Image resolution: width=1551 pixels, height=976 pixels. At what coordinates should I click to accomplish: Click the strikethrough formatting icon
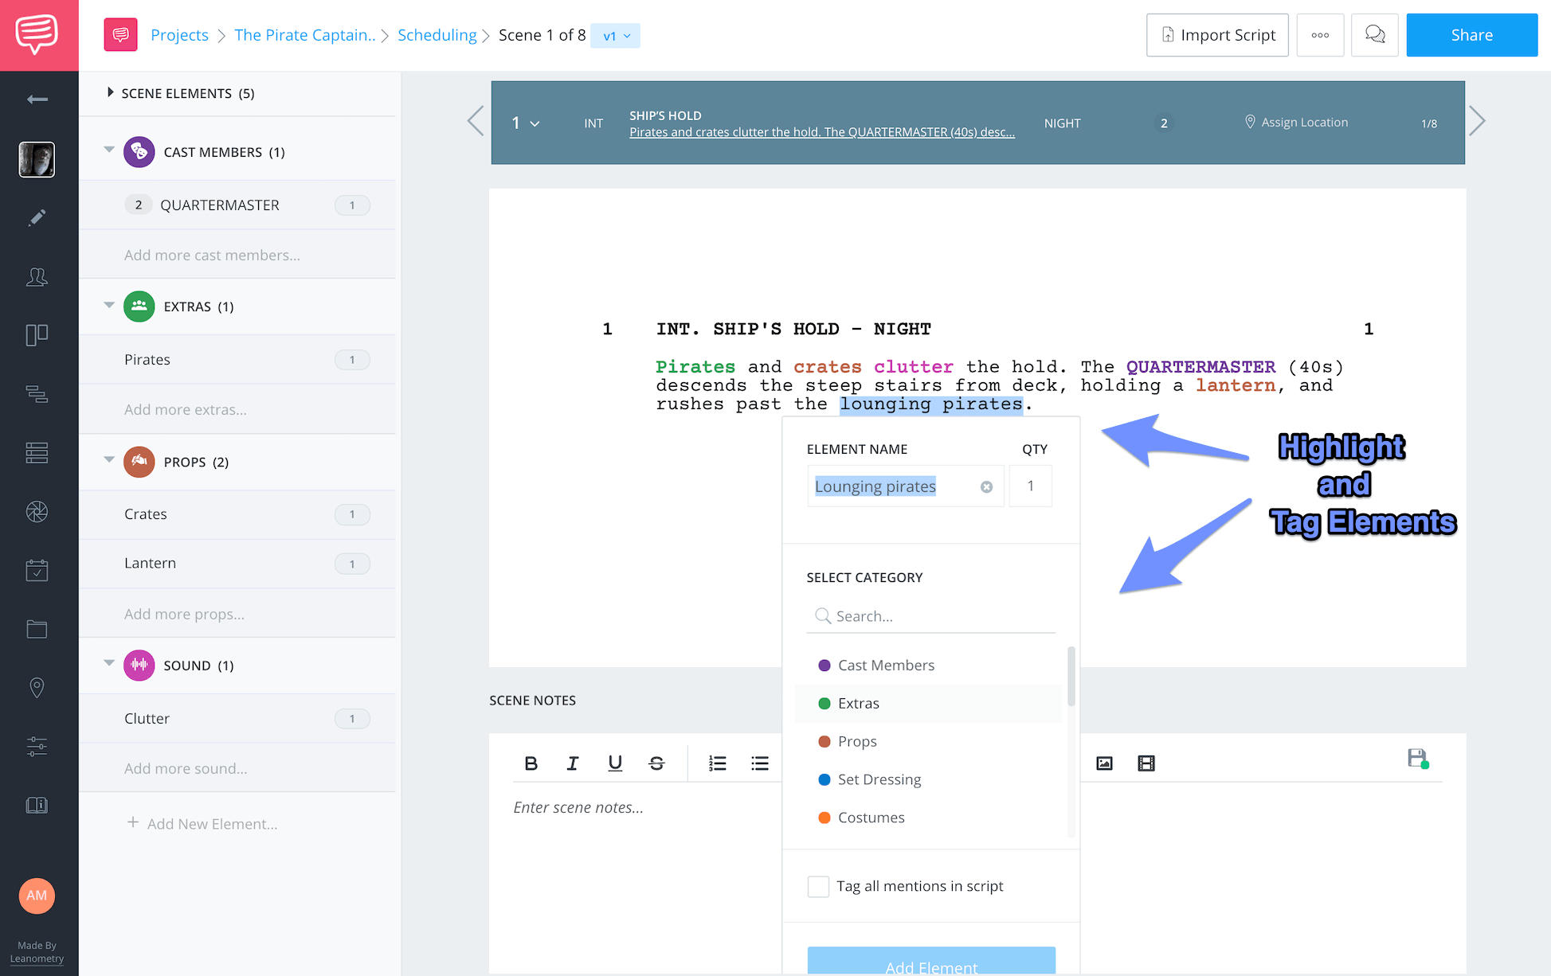coord(656,763)
